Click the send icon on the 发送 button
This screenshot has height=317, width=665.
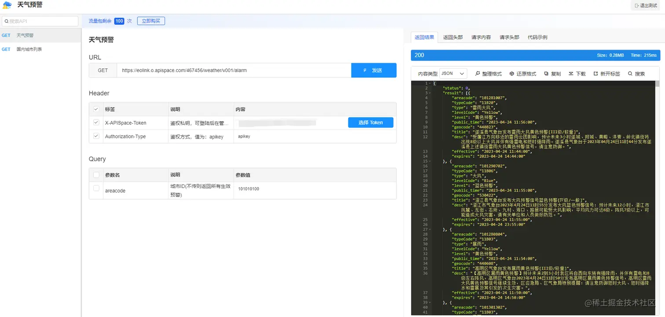365,70
